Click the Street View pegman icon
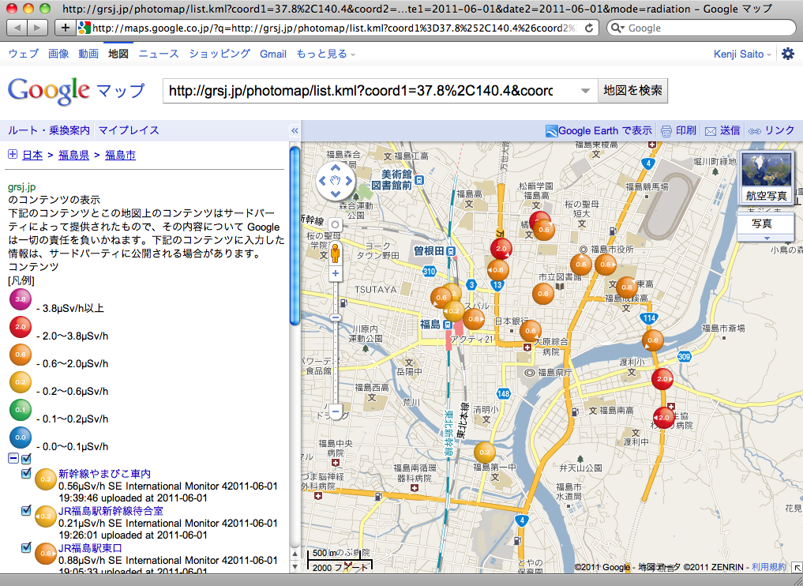 (x=335, y=254)
